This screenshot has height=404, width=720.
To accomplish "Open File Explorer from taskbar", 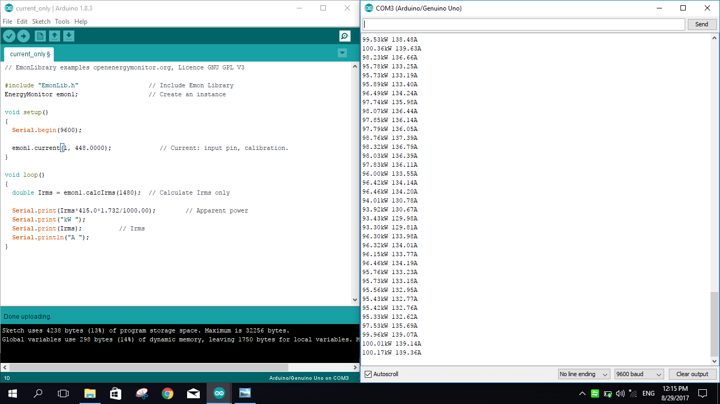I will [x=90, y=393].
